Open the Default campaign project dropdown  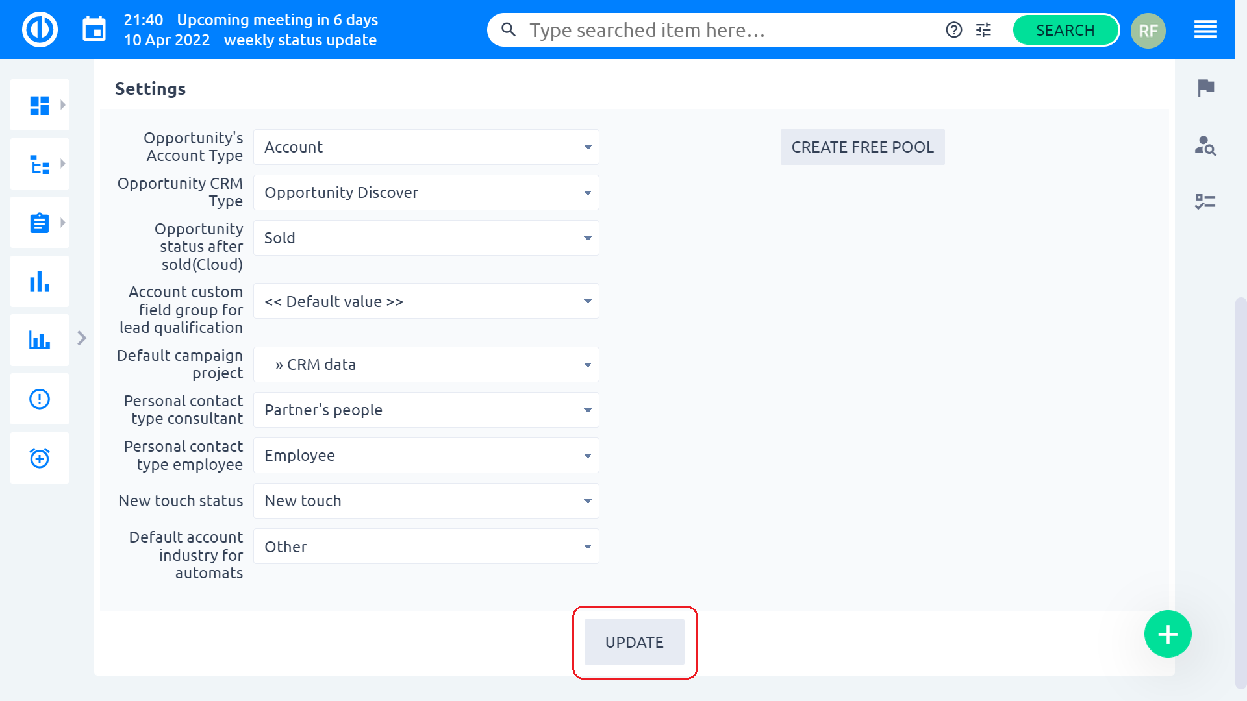(426, 365)
